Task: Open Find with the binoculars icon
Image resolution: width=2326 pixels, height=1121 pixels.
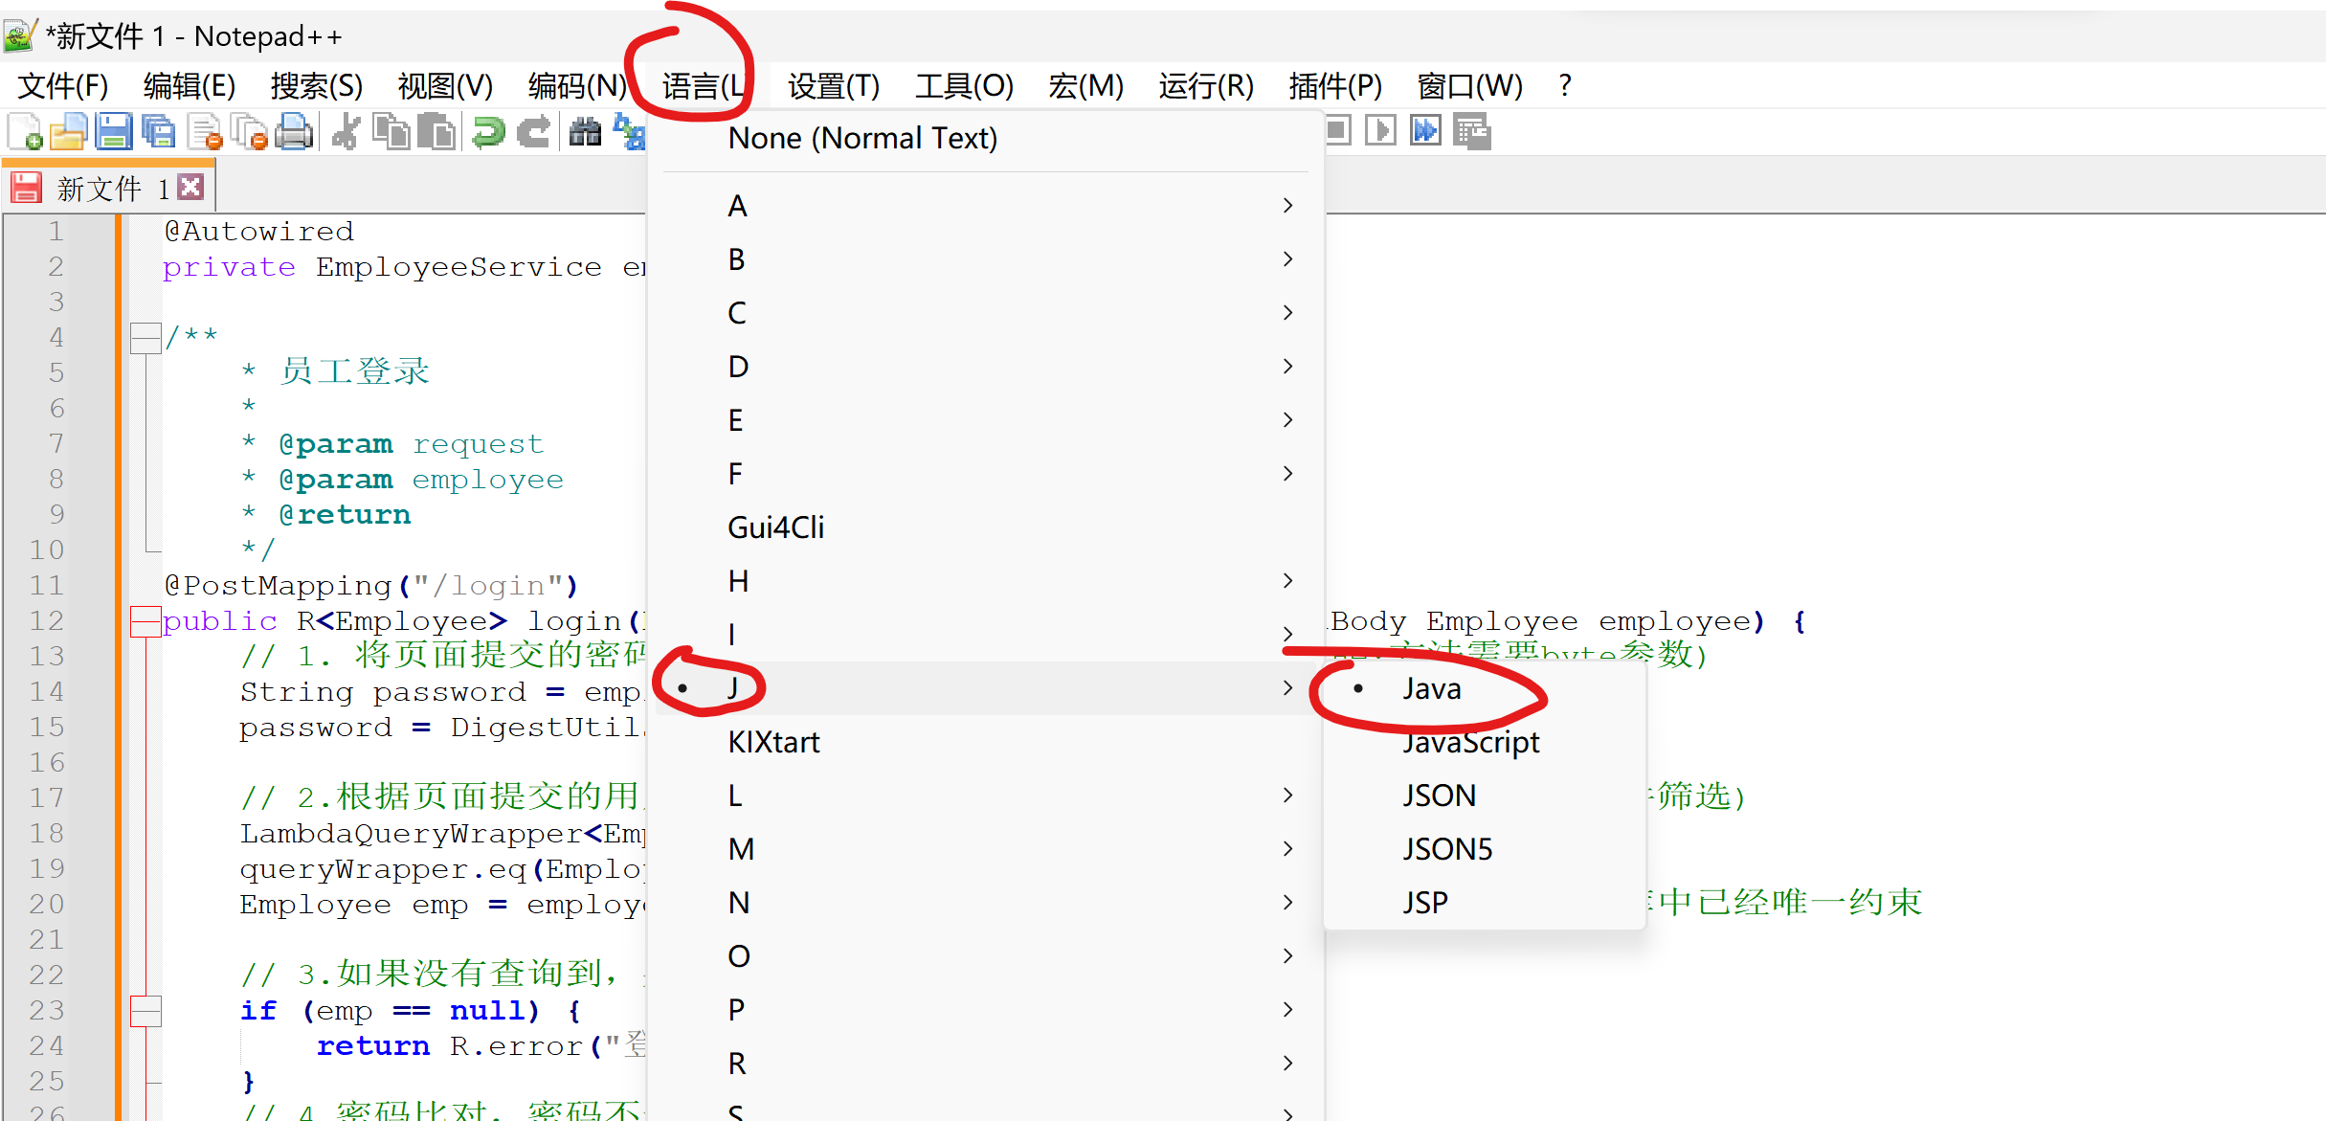Action: click(585, 131)
